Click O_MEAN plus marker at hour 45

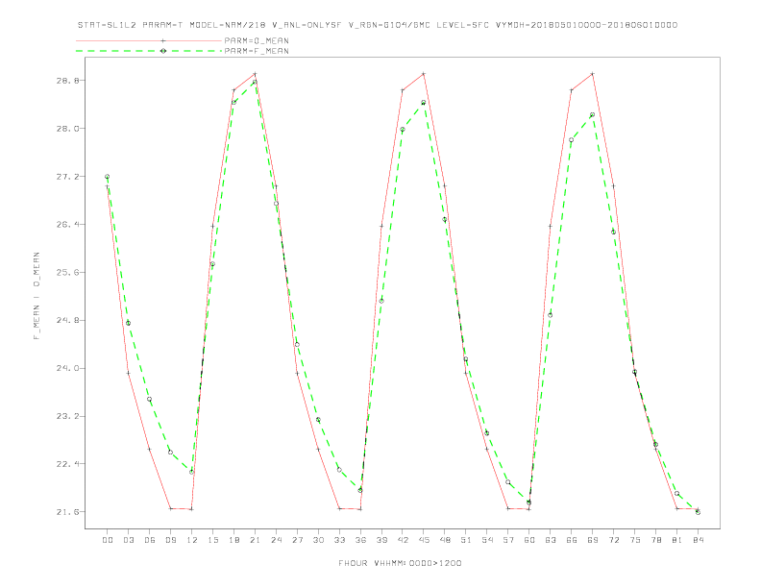424,74
